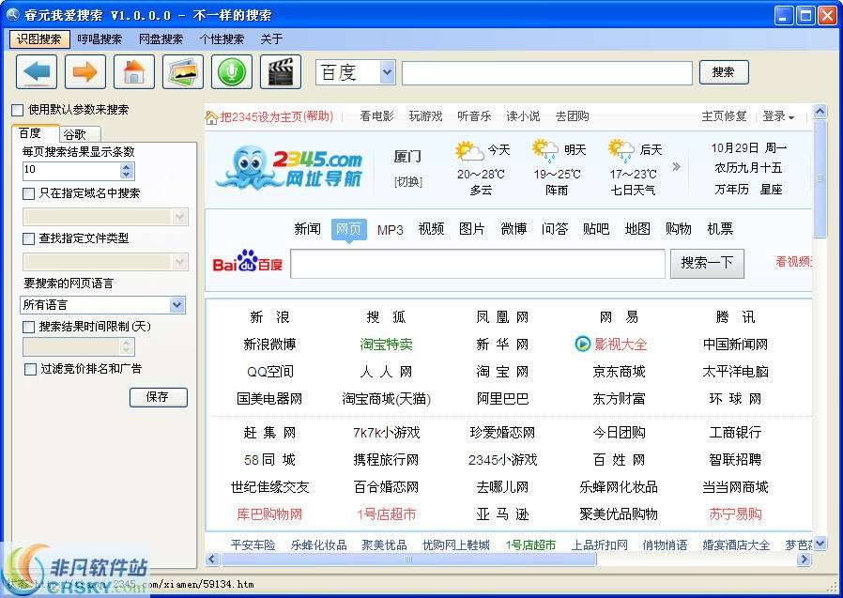Image resolution: width=843 pixels, height=598 pixels.
Task: Expand more weather days with double chevron
Action: (x=676, y=167)
